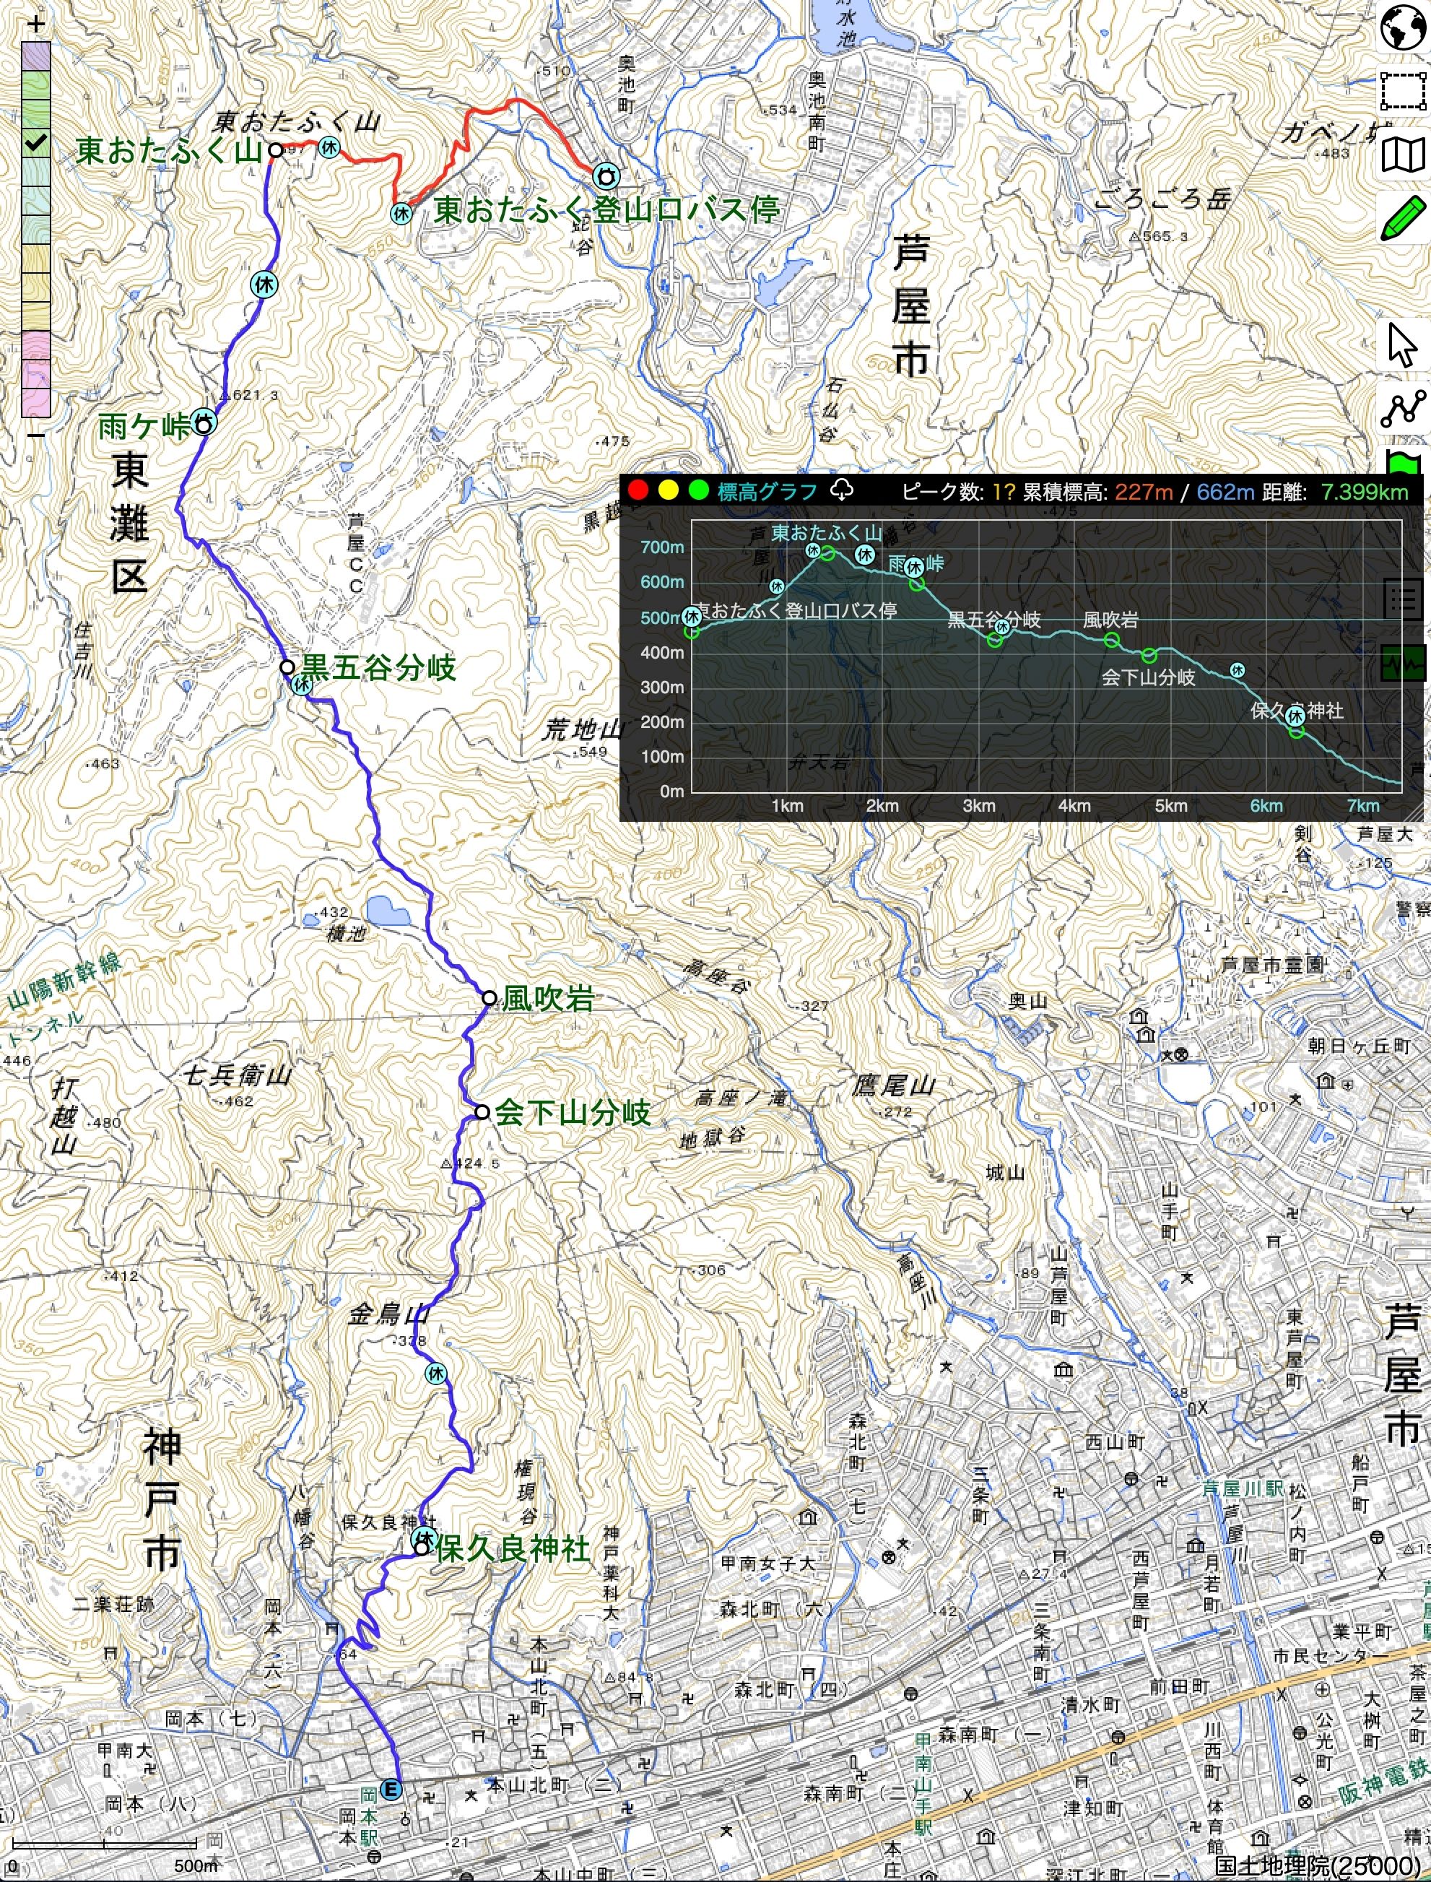1431x1882 pixels.
Task: Click the 風吹岩 waypoint on the map
Action: [489, 997]
